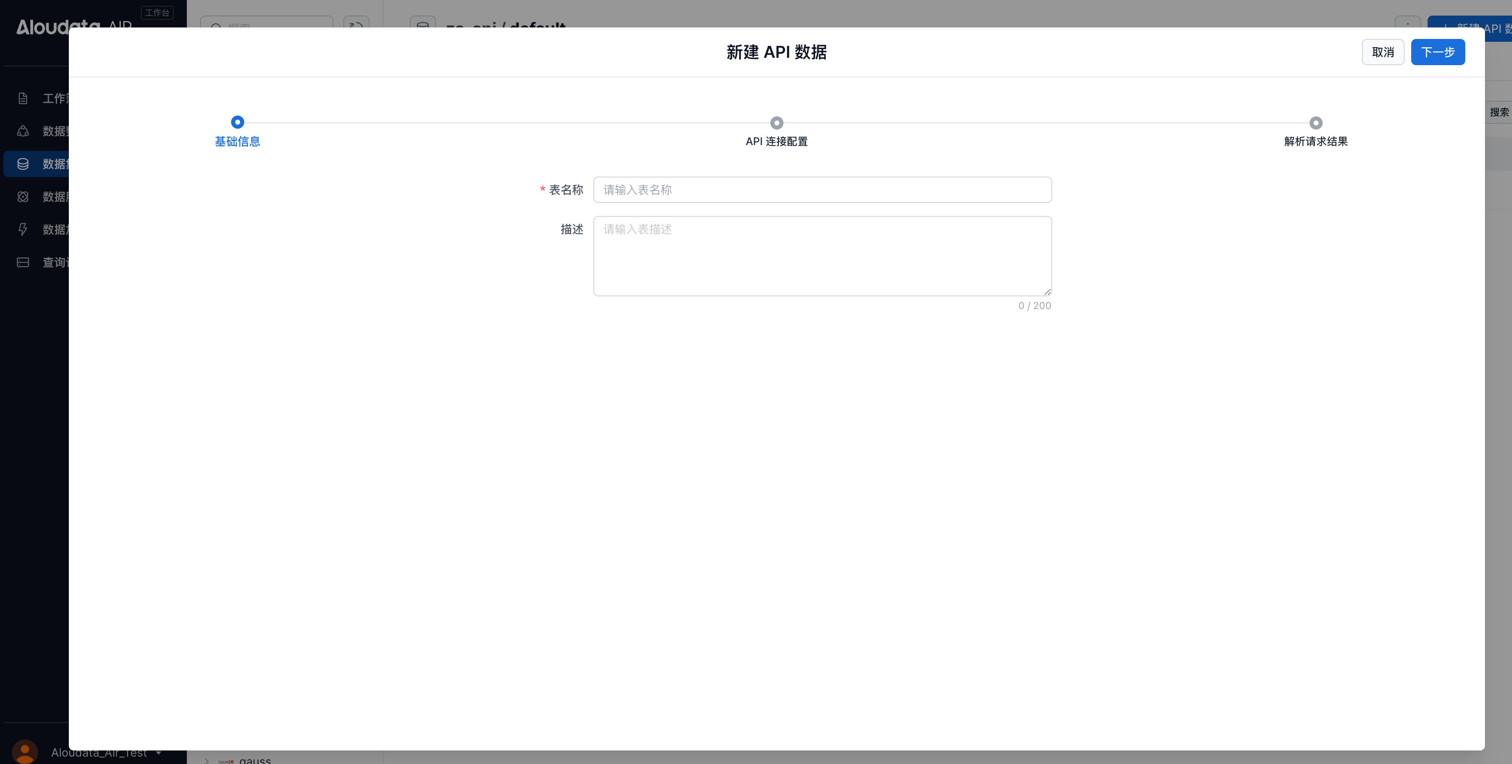1512x764 pixels.
Task: Grab the 描述 textarea resize handle
Action: [1047, 291]
